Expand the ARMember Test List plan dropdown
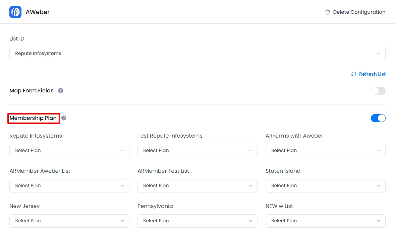The height and width of the screenshot is (233, 395). coord(197,186)
